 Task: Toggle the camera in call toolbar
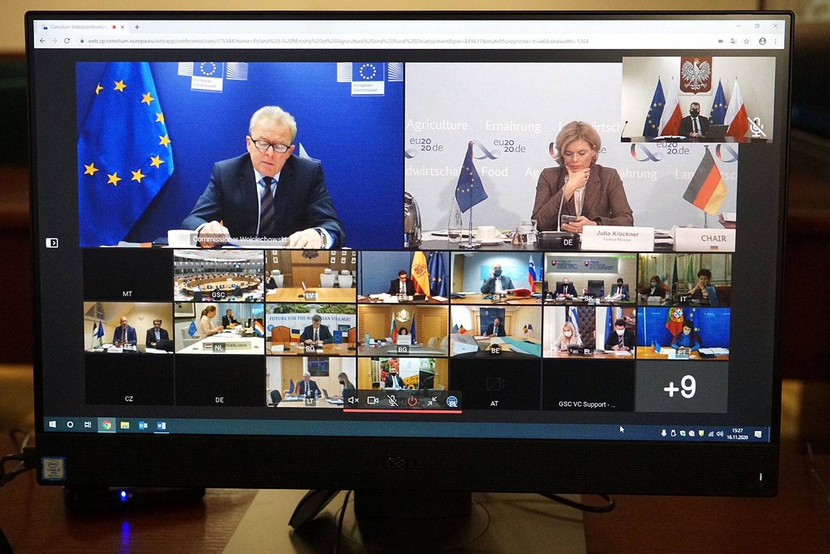click(x=373, y=400)
